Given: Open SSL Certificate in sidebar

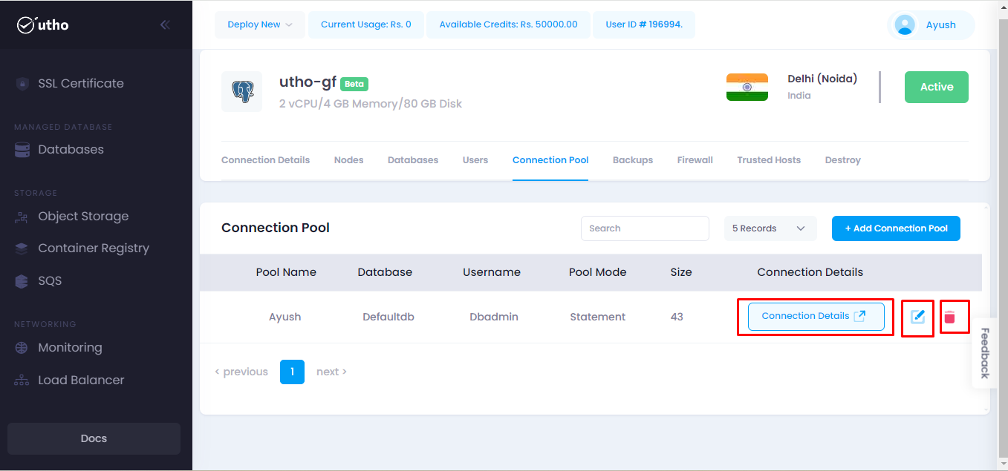Looking at the screenshot, I should (x=81, y=84).
